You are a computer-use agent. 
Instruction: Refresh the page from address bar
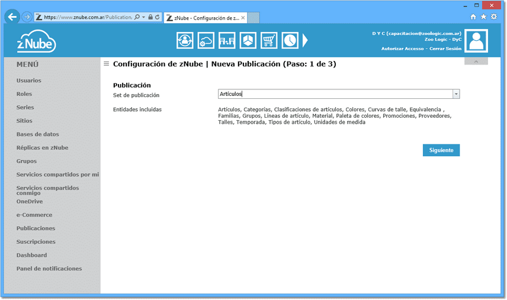[158, 17]
